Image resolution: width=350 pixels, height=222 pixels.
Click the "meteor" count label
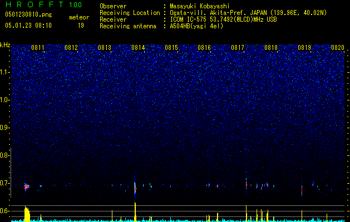79,17
